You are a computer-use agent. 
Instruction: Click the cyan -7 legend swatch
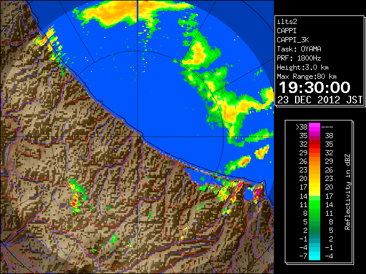coord(315,256)
